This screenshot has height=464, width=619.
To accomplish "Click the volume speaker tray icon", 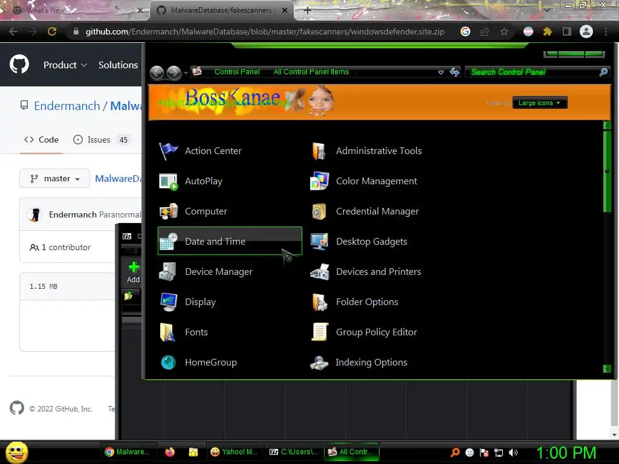I will [513, 453].
